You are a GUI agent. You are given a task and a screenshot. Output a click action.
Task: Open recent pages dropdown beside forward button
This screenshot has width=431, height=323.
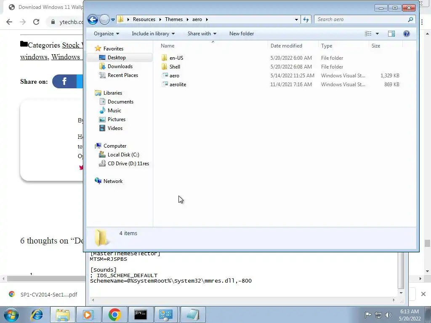click(x=113, y=20)
